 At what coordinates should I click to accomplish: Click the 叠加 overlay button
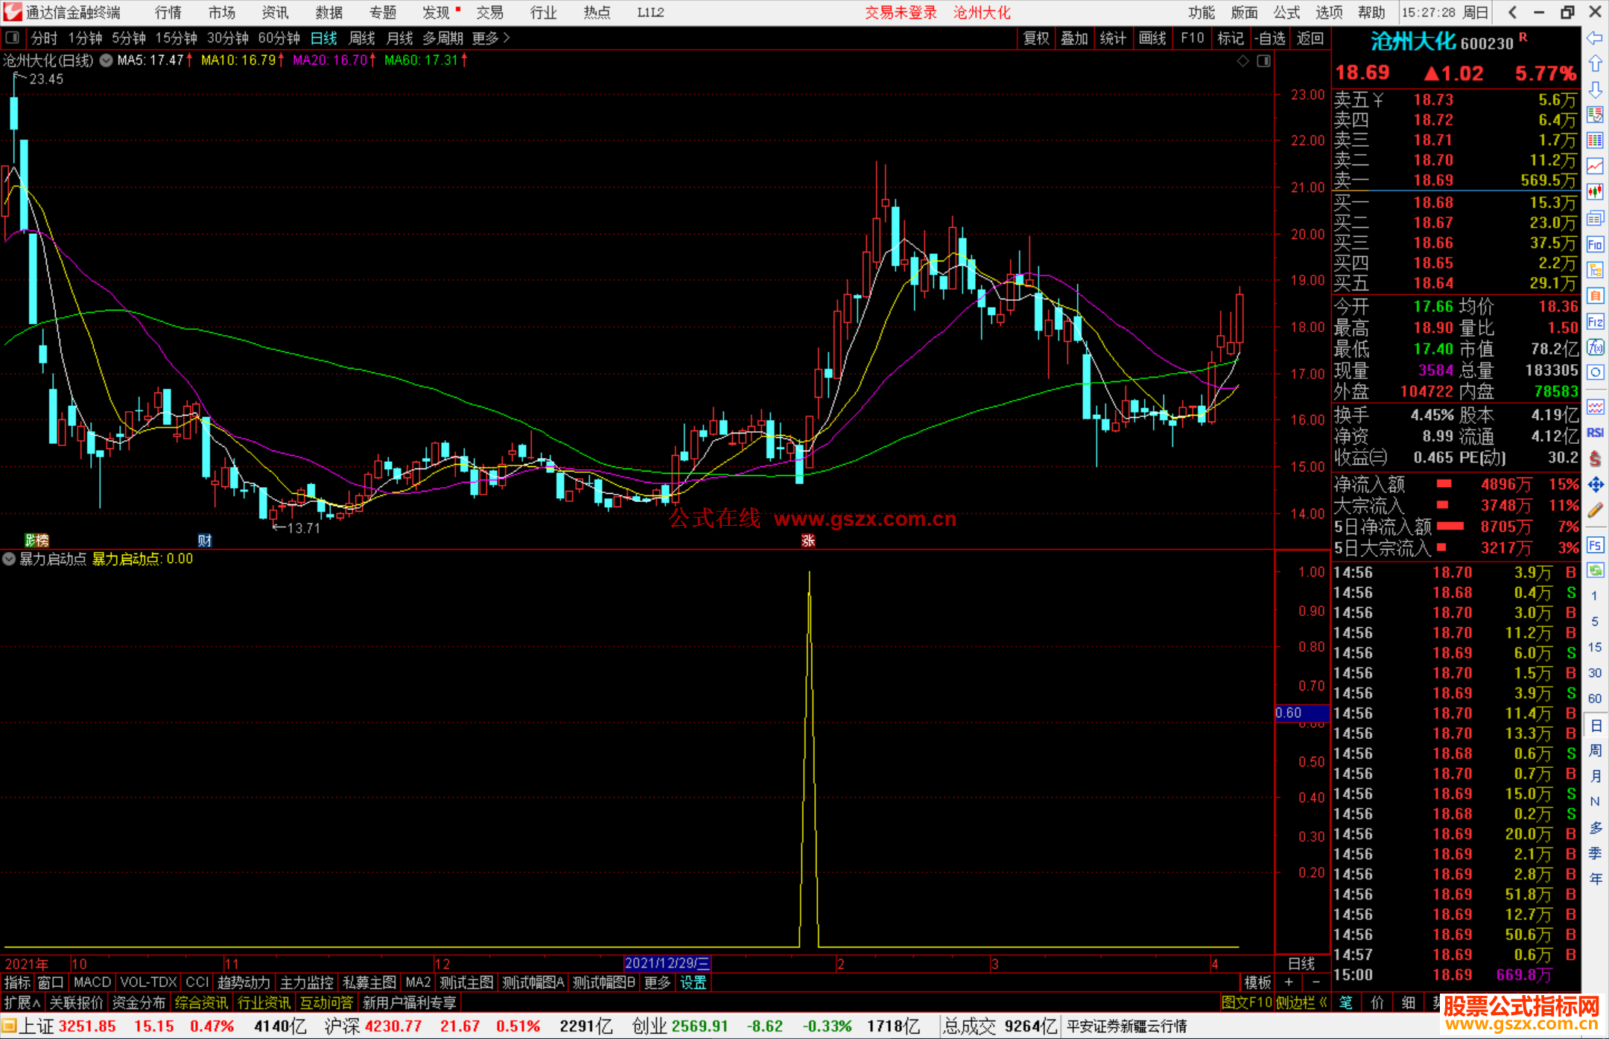(1074, 38)
